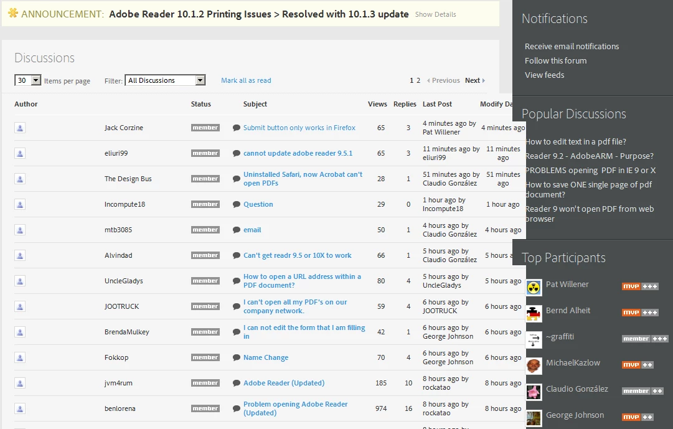Open PROBLEMS opening PDF in IE 9 or X
The image size is (673, 429).
[x=591, y=171]
